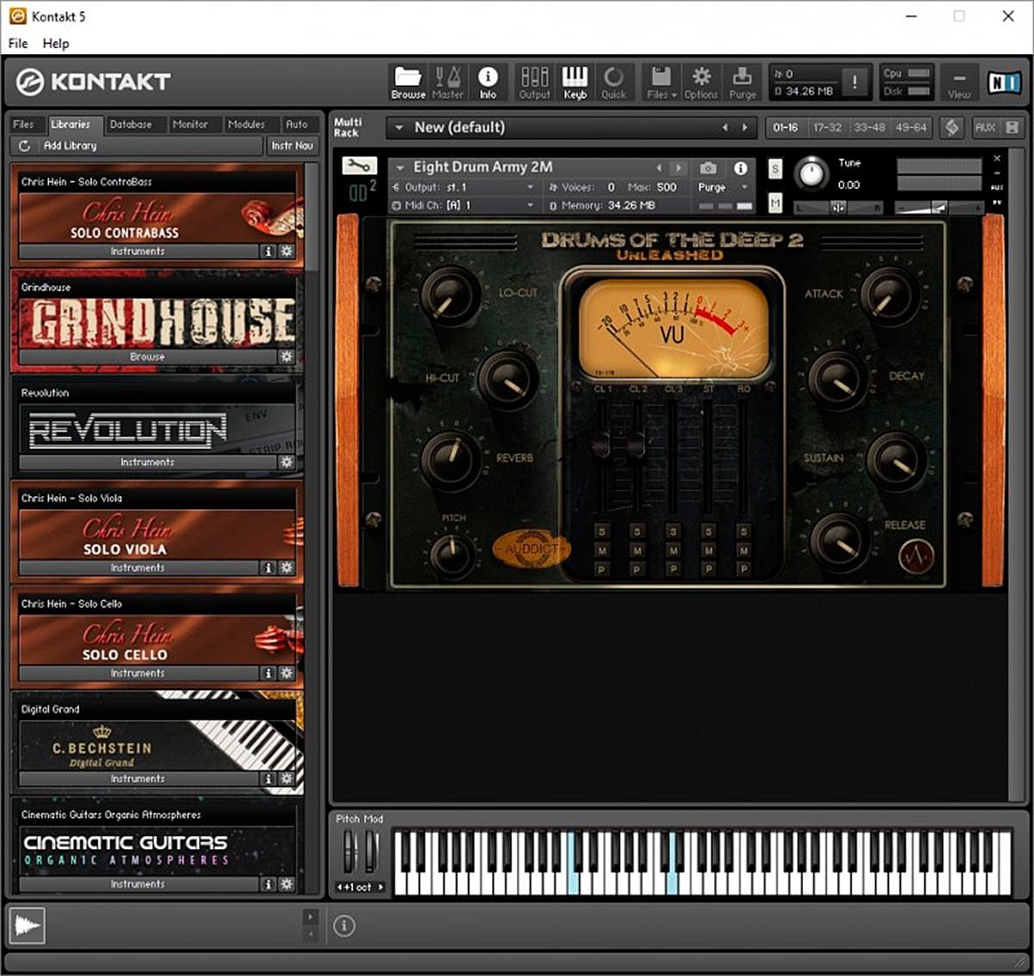Click the instrument pan slider

pos(838,208)
